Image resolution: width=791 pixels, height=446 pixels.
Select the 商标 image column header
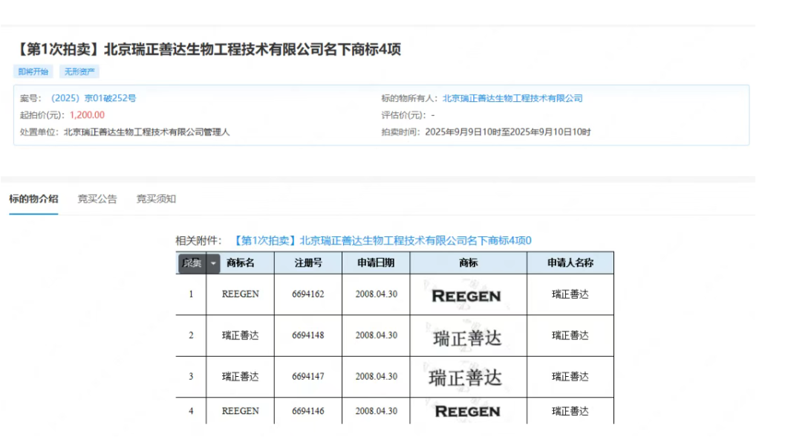click(x=468, y=262)
